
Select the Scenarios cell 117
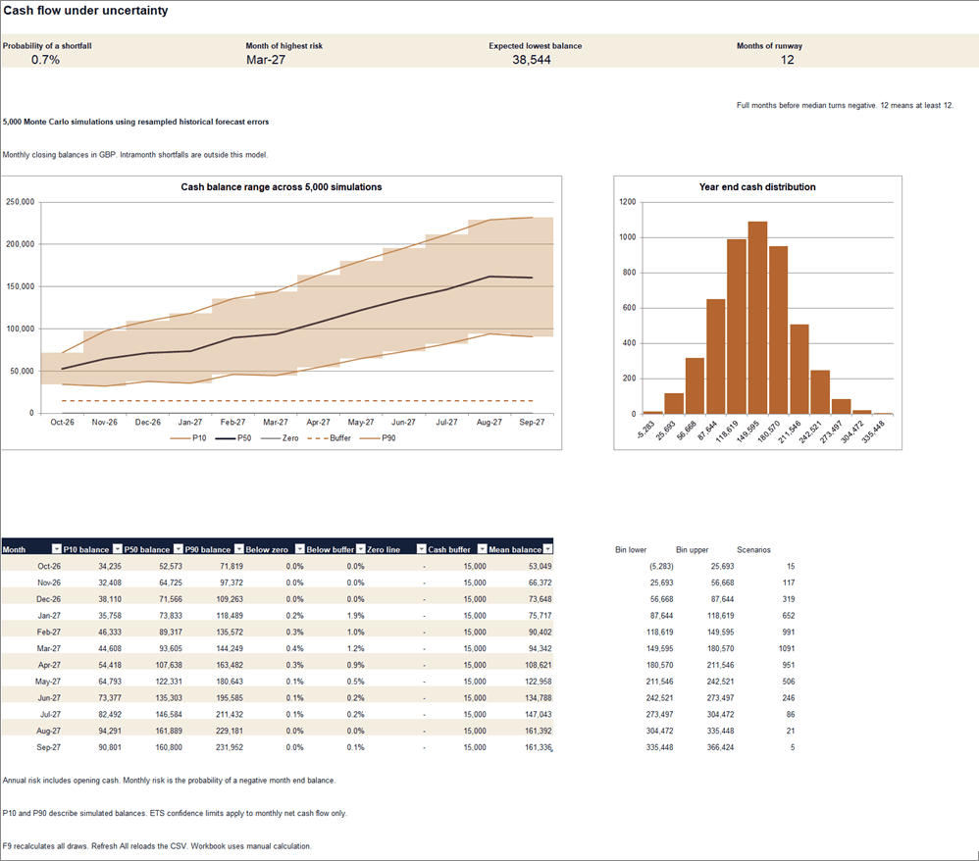coord(789,582)
